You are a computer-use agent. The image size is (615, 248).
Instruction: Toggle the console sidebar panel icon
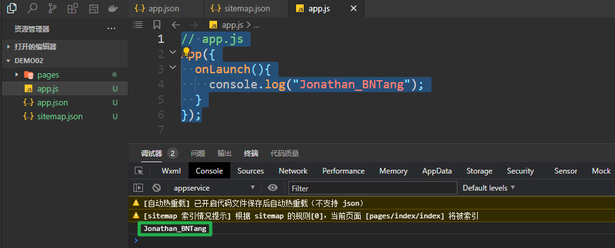click(138, 188)
